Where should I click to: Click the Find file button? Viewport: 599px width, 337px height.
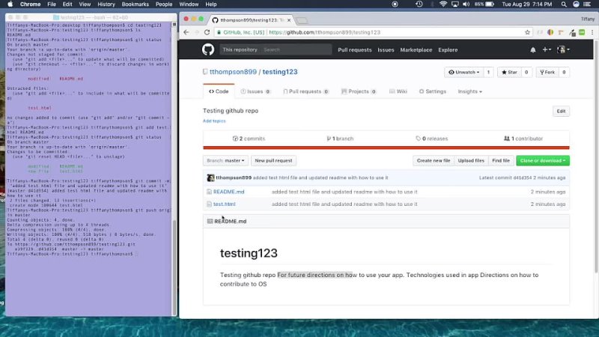coord(500,160)
